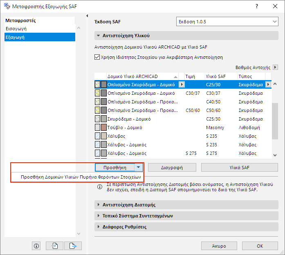Select the Σκυρόδεμα - Δομικό row
The image size is (285, 255).
pyautogui.click(x=183, y=119)
